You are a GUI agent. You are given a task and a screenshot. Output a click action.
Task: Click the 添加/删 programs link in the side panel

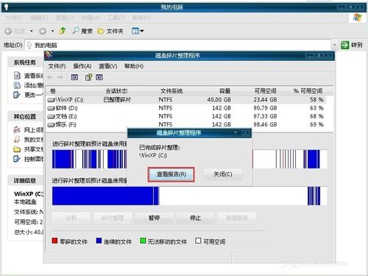[x=29, y=85]
